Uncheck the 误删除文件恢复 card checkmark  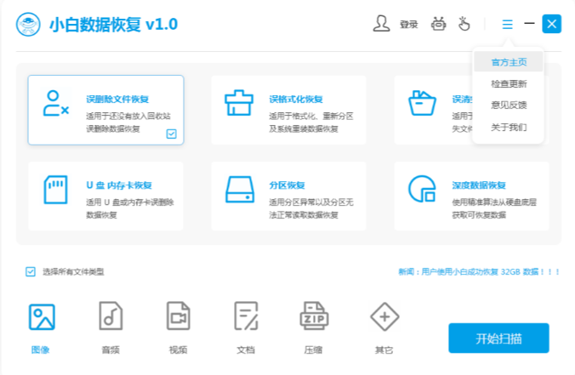click(x=171, y=134)
